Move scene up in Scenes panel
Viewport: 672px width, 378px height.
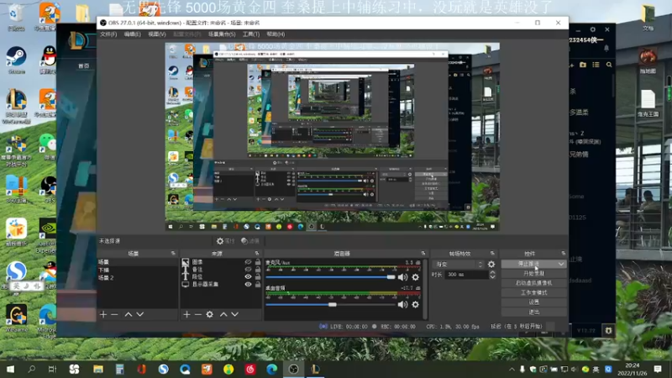pyautogui.click(x=129, y=314)
